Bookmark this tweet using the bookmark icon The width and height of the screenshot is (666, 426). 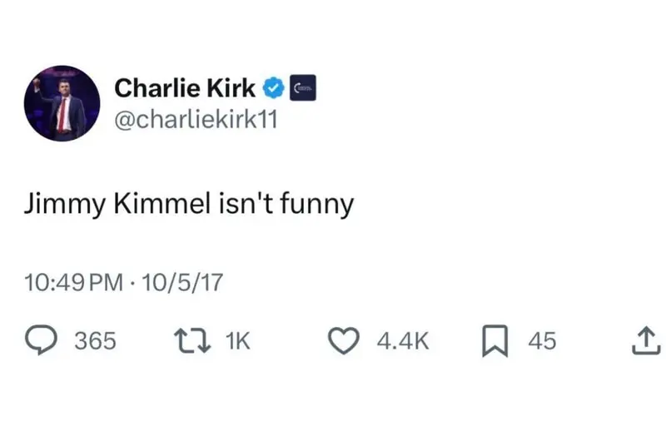[x=494, y=340]
